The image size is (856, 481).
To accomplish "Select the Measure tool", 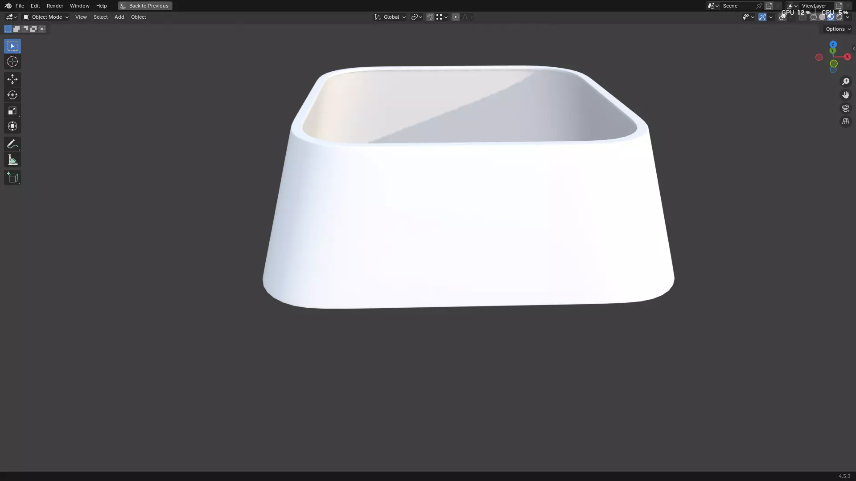I will (12, 160).
